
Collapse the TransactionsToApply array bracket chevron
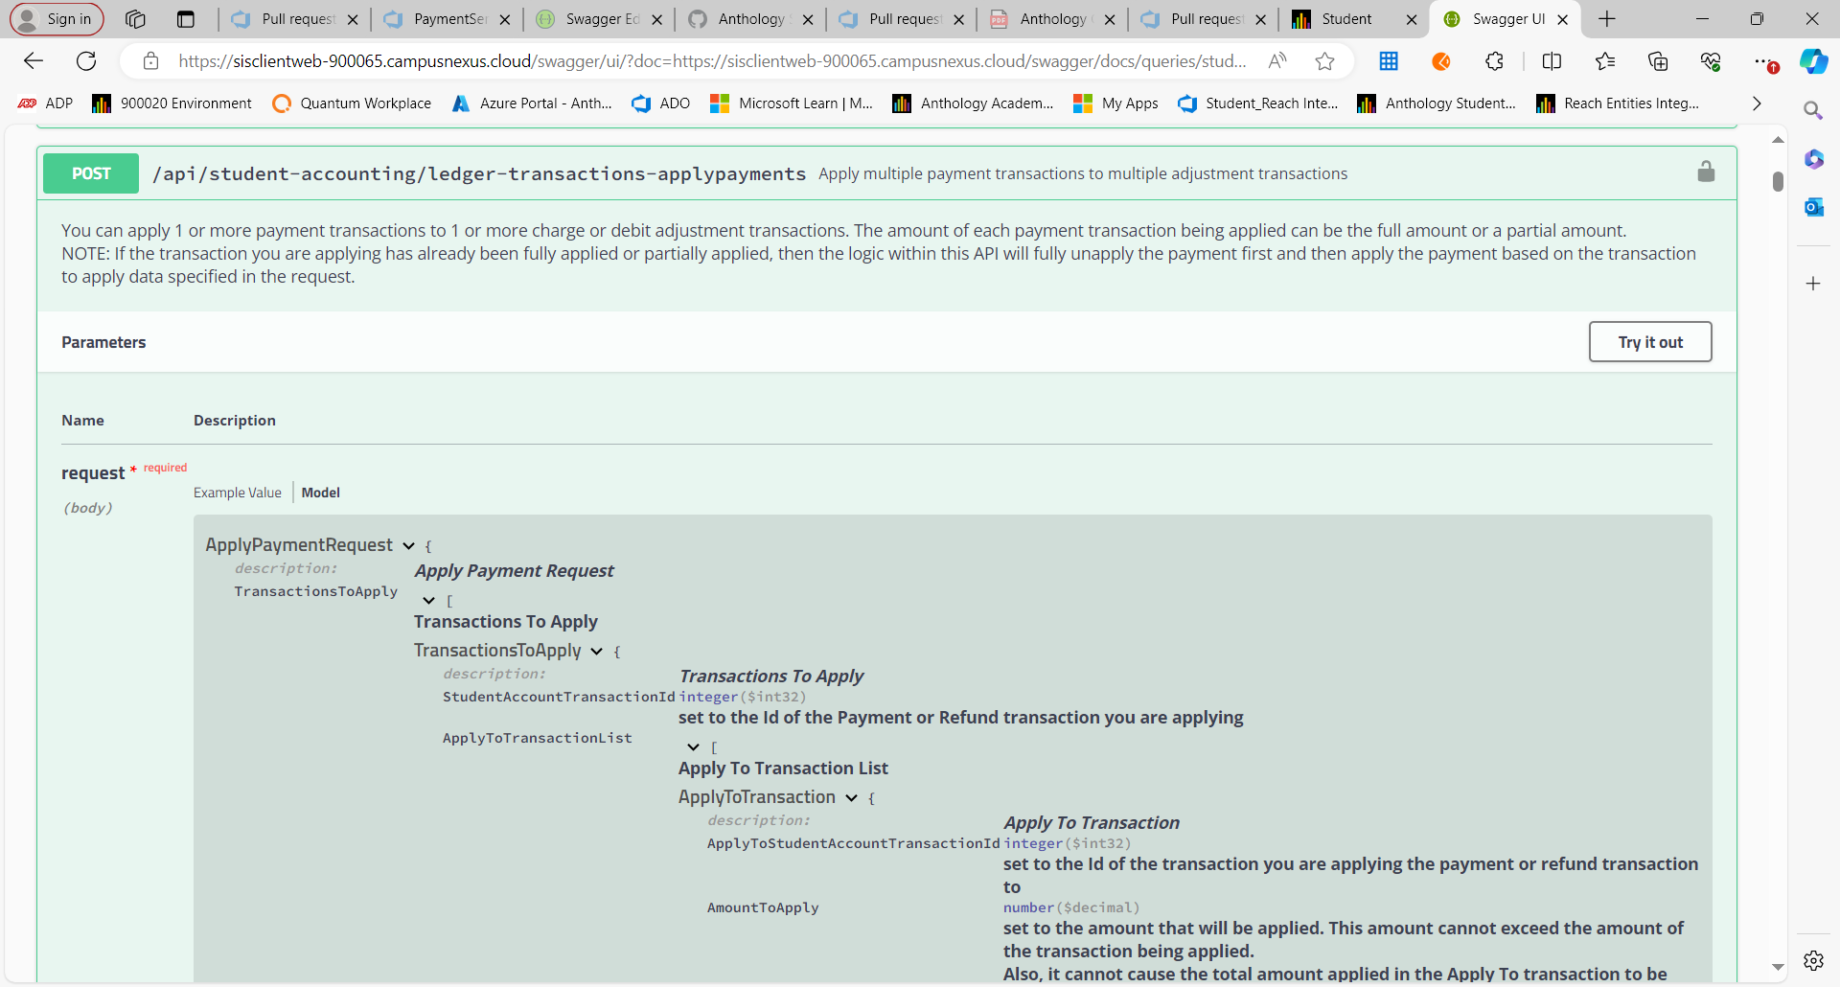tap(429, 601)
